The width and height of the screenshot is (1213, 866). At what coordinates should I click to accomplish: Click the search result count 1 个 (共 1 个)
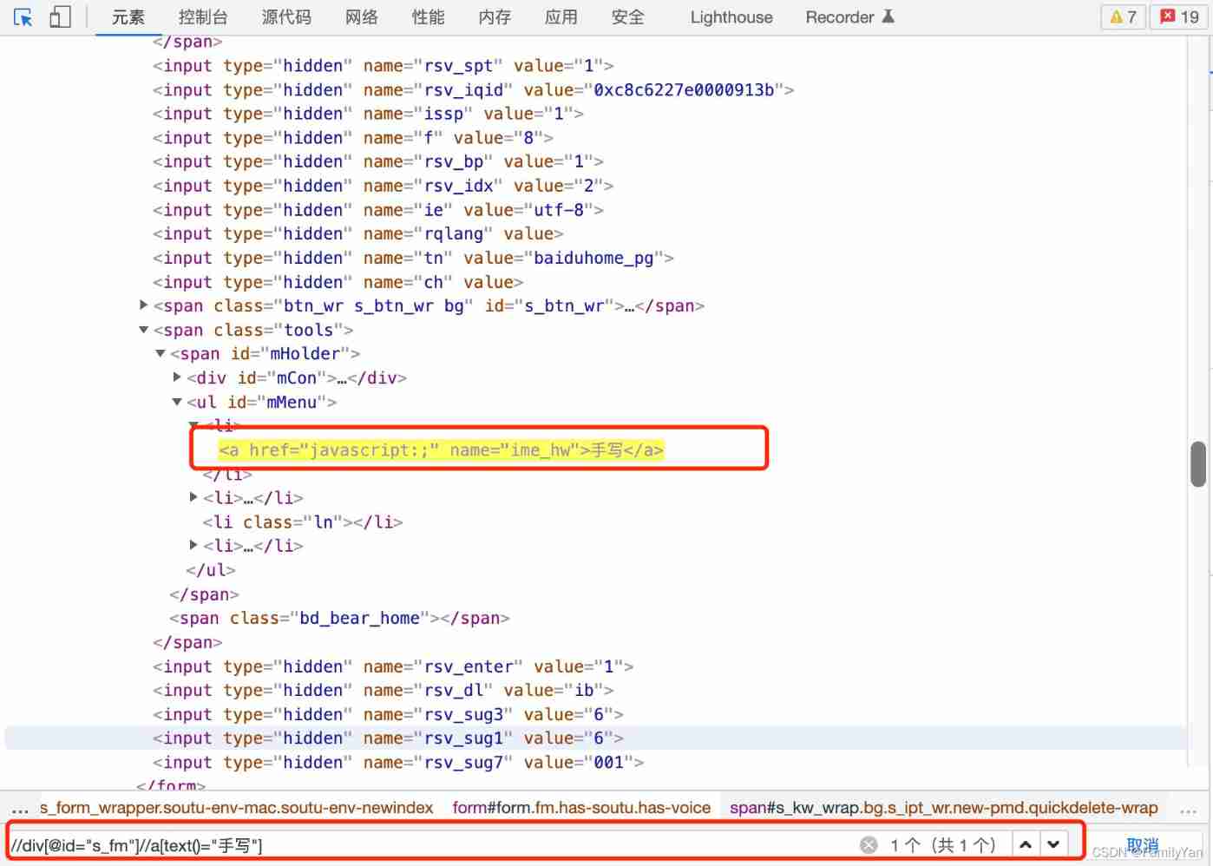pos(943,845)
